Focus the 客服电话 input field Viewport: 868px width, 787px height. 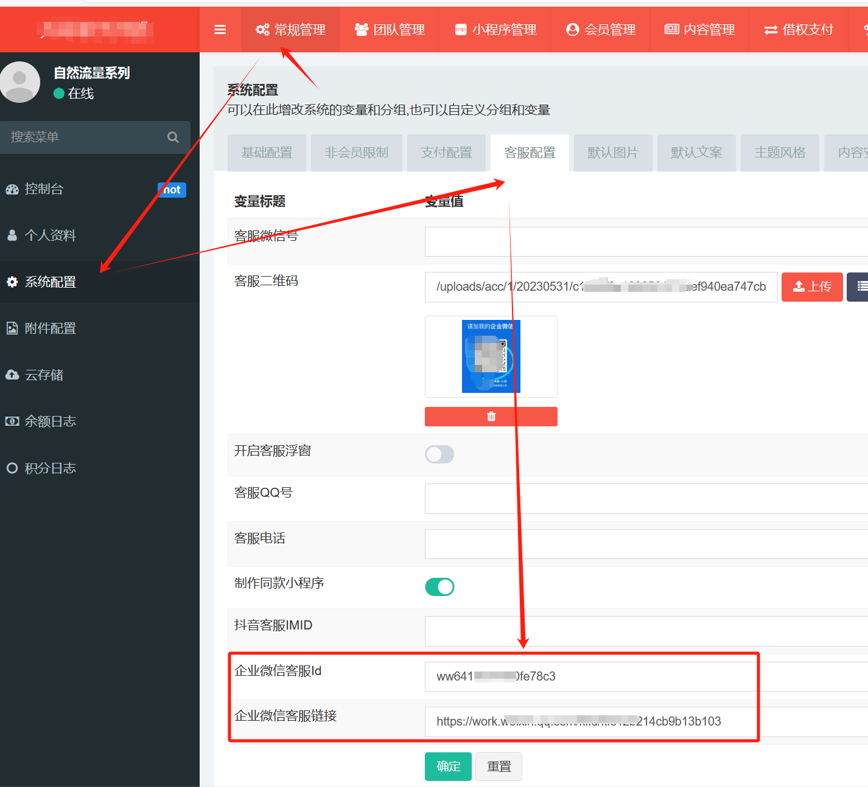[x=646, y=544]
